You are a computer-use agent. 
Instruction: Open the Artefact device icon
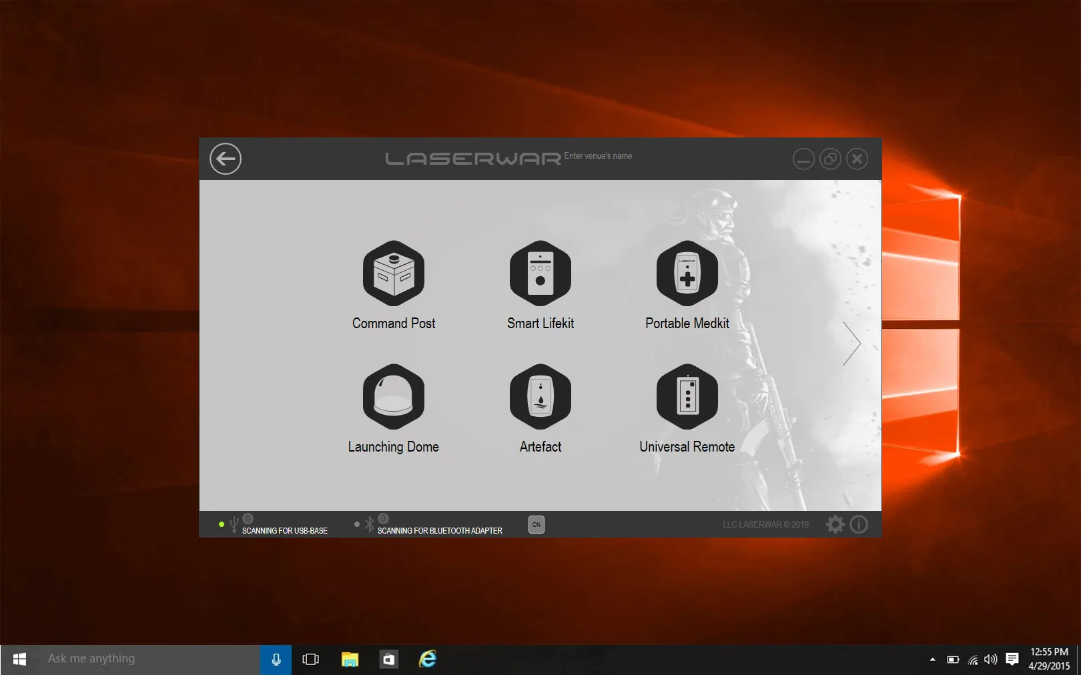(x=540, y=397)
